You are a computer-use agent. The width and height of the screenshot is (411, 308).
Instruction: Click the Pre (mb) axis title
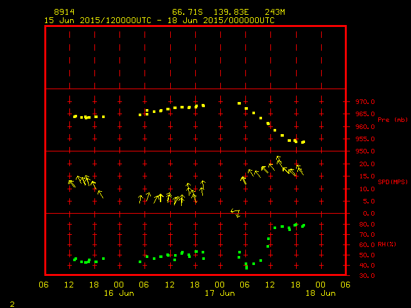tap(392, 120)
